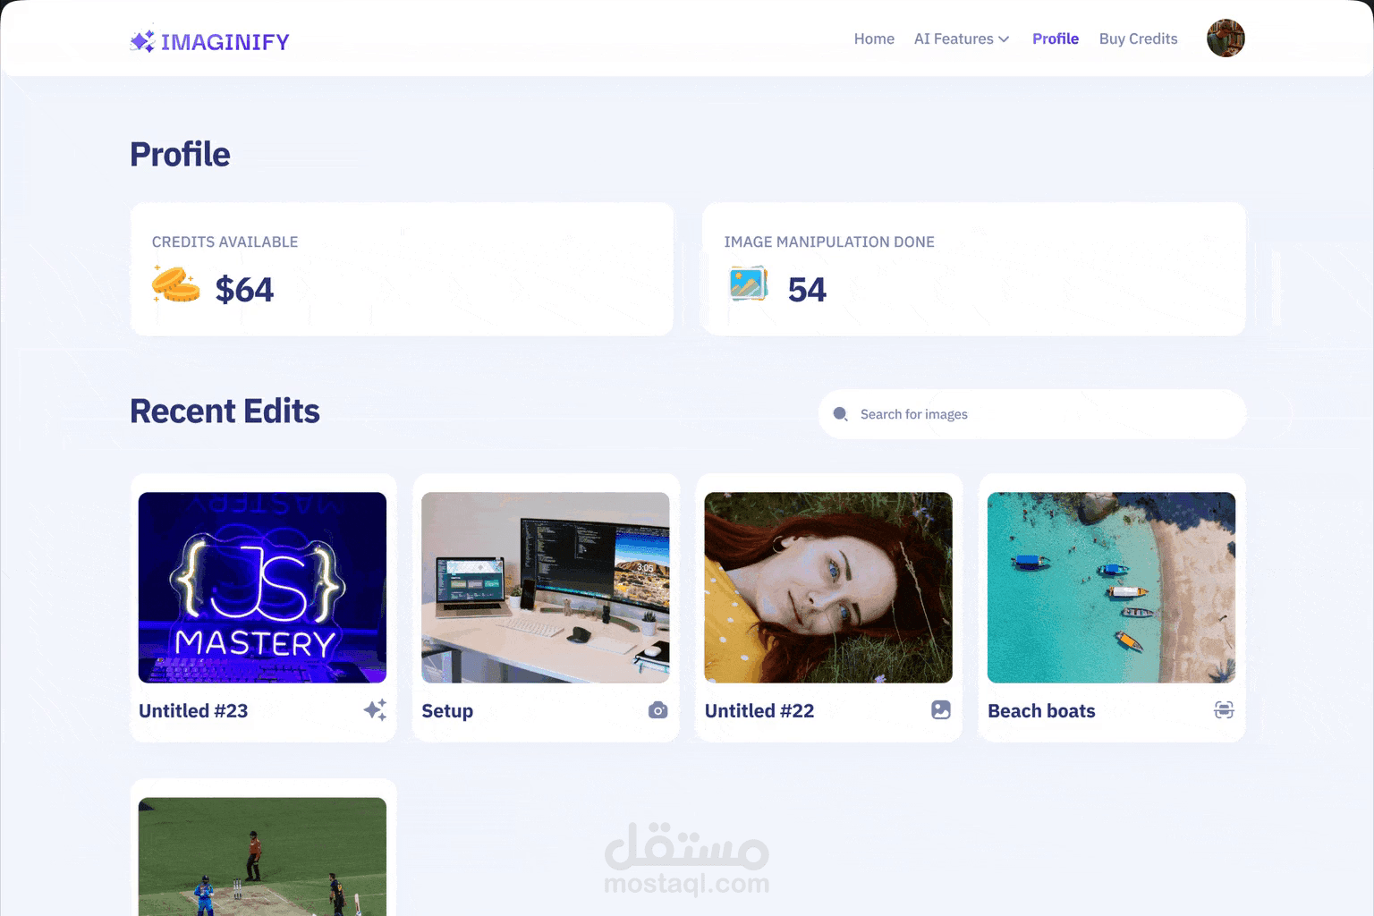Open the Setup desk thumbnail
Viewport: 1374px width, 916px height.
(546, 588)
